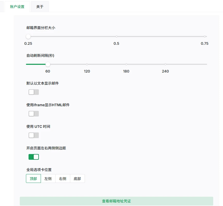This screenshot has width=223, height=206.
Task: Click 查看邮箱地址凭证 button
Action: pyautogui.click(x=116, y=201)
